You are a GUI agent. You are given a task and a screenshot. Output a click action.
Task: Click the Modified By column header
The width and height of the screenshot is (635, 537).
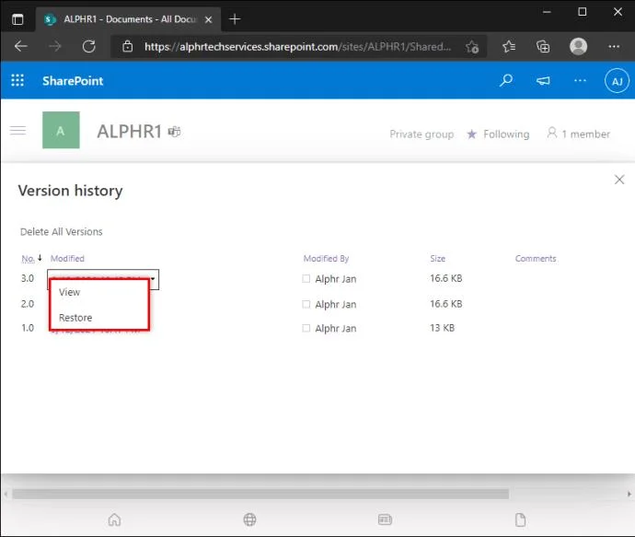pyautogui.click(x=326, y=259)
